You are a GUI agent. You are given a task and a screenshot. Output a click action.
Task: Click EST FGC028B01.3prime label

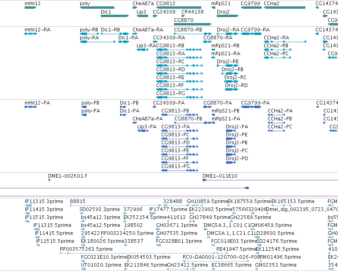(179, 241)
